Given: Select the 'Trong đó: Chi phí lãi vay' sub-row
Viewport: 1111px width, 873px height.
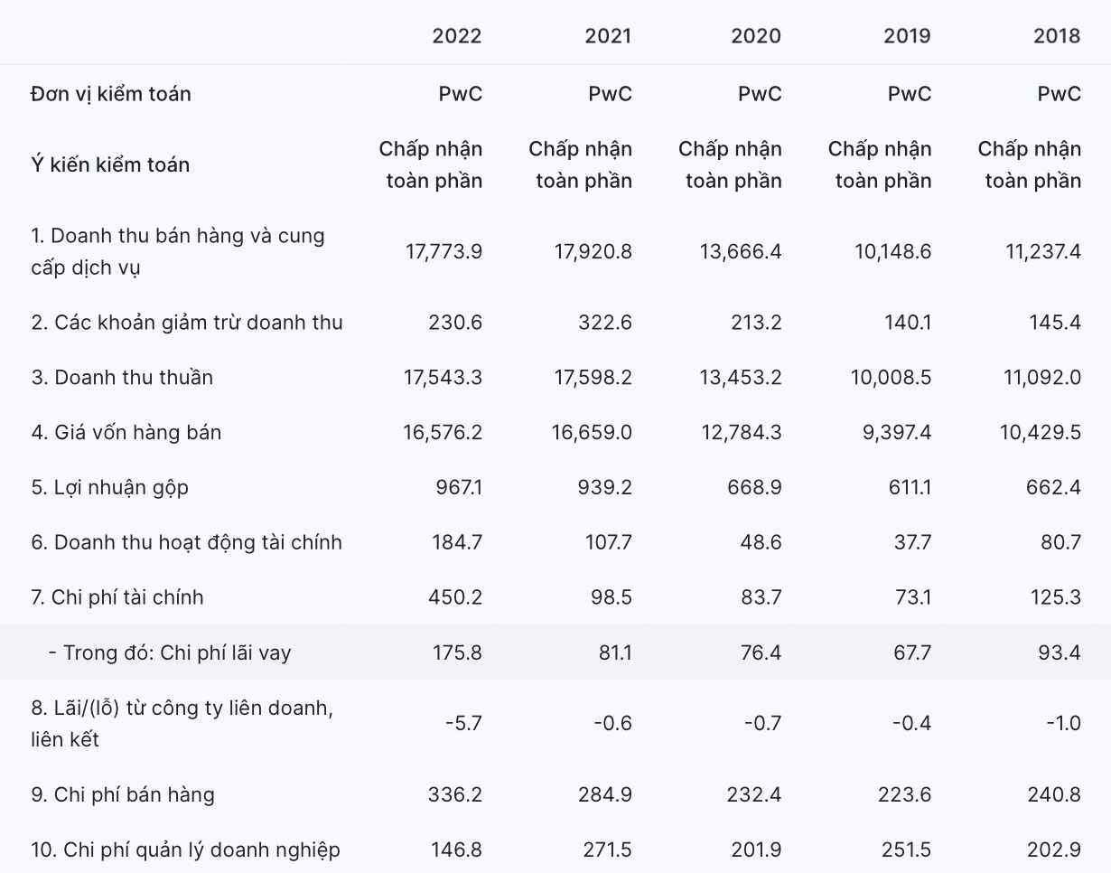Looking at the screenshot, I should [x=170, y=652].
